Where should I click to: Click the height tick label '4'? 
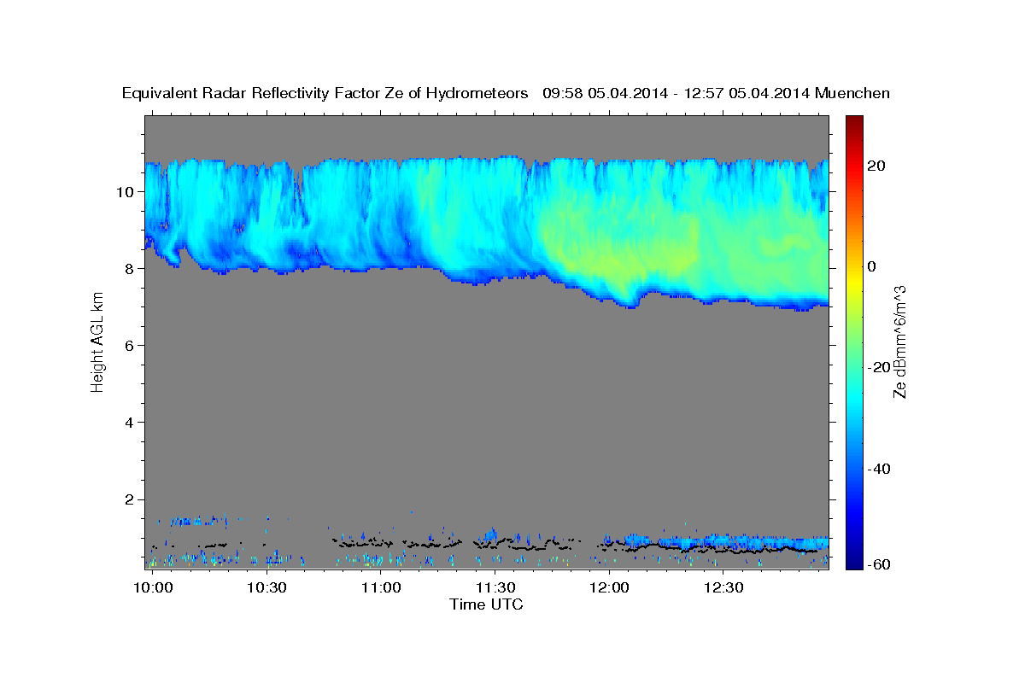(x=130, y=422)
